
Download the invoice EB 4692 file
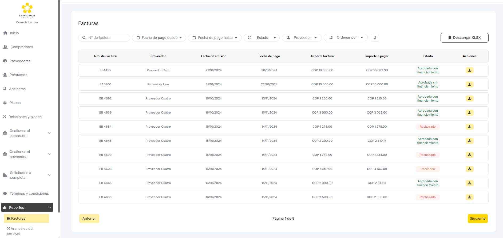point(469,98)
